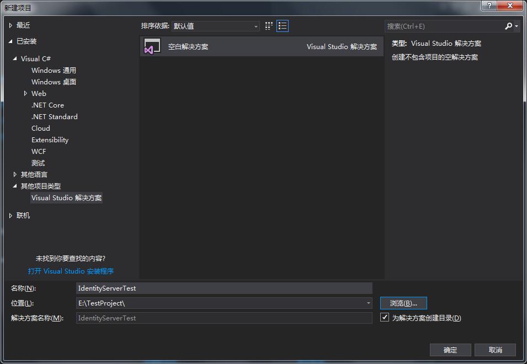Open the sort by default value dropdown

(215, 26)
